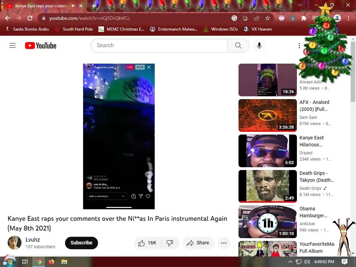Open the striped flag extension icon
Viewport: 356px width, 267px height.
pos(282,18)
